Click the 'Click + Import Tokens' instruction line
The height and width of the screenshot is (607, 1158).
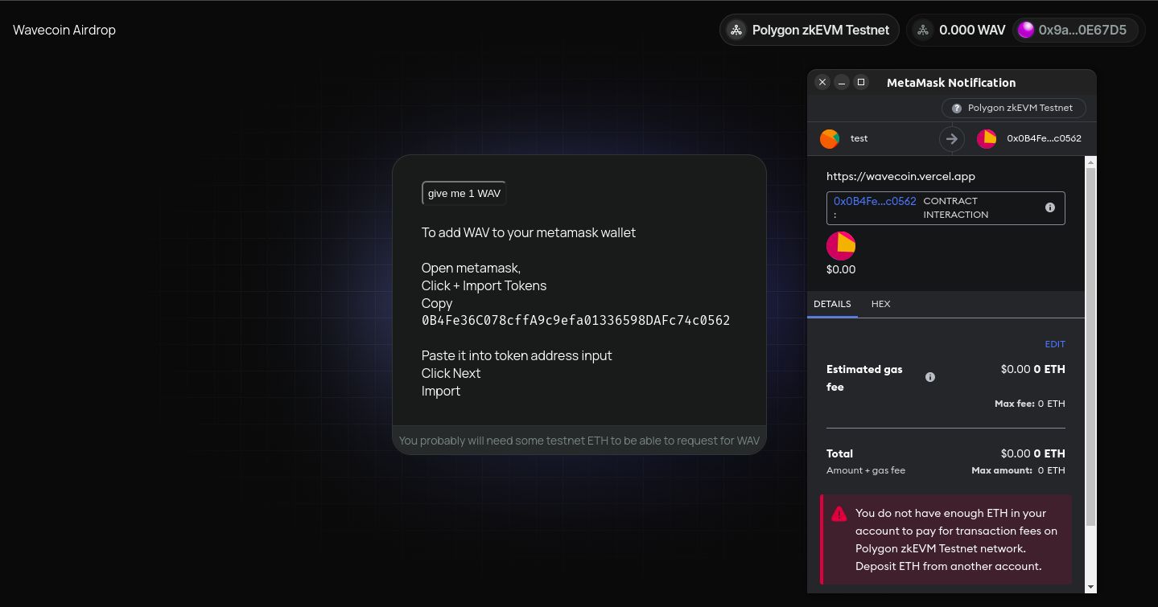tap(484, 285)
